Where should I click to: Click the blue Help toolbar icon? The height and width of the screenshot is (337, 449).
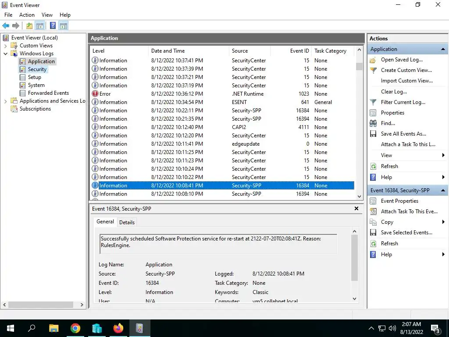point(53,26)
